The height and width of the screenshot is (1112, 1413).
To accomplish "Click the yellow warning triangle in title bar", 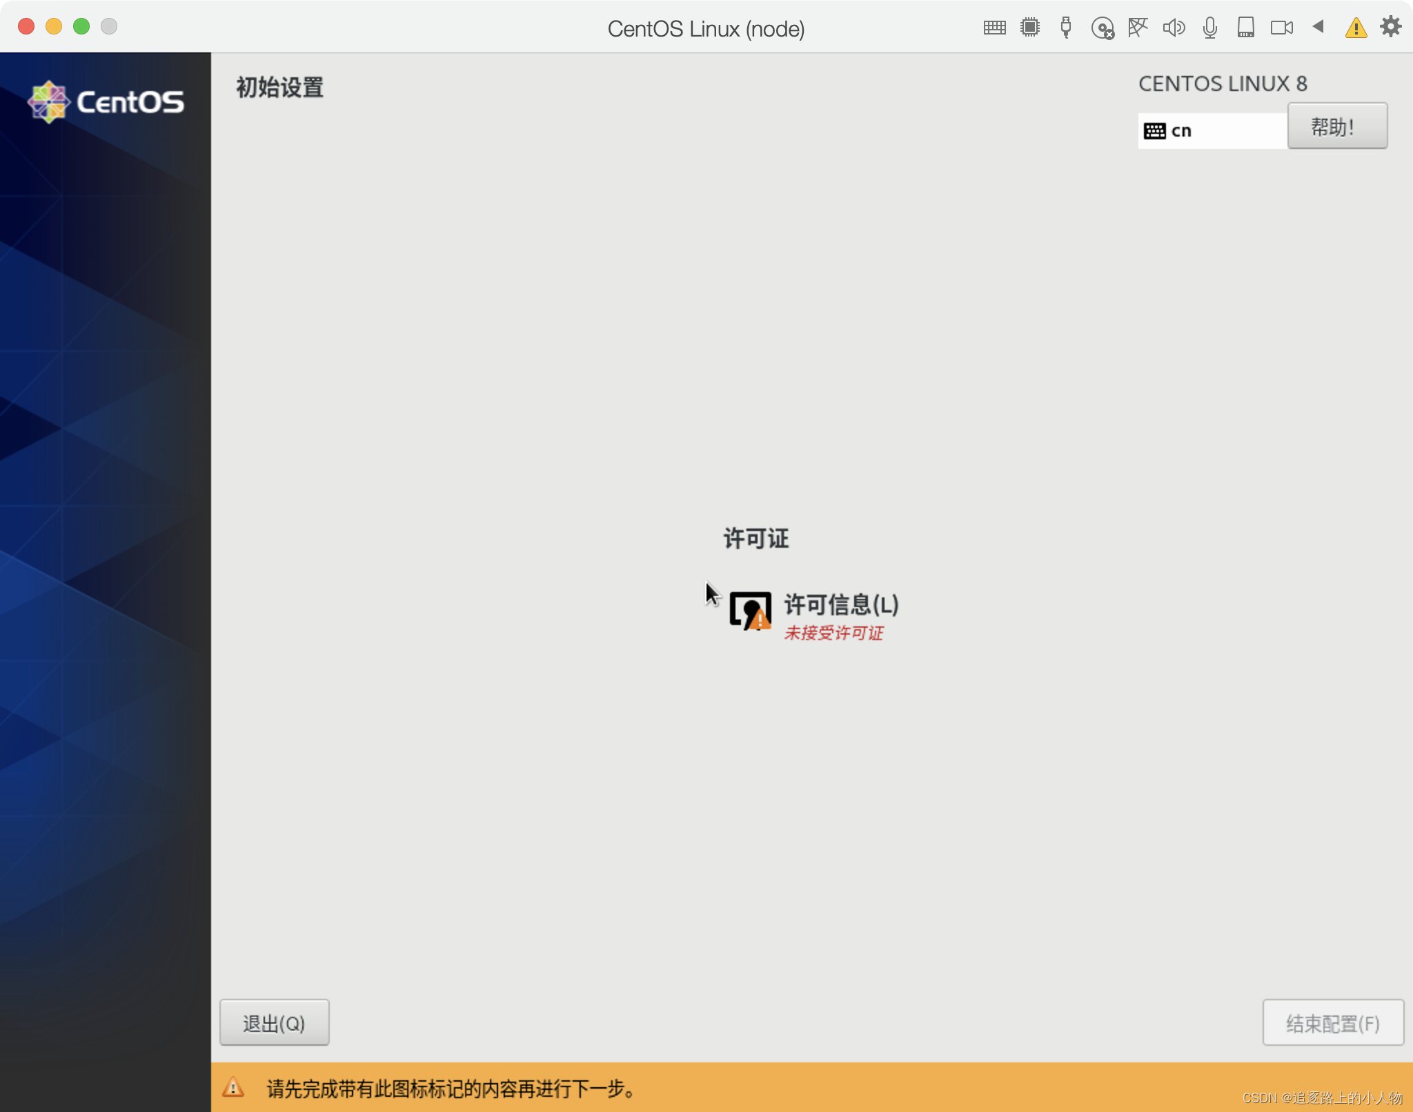I will click(x=1356, y=28).
